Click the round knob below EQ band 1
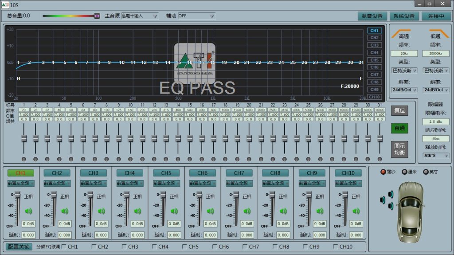The height and width of the screenshot is (255, 454). click(x=24, y=159)
